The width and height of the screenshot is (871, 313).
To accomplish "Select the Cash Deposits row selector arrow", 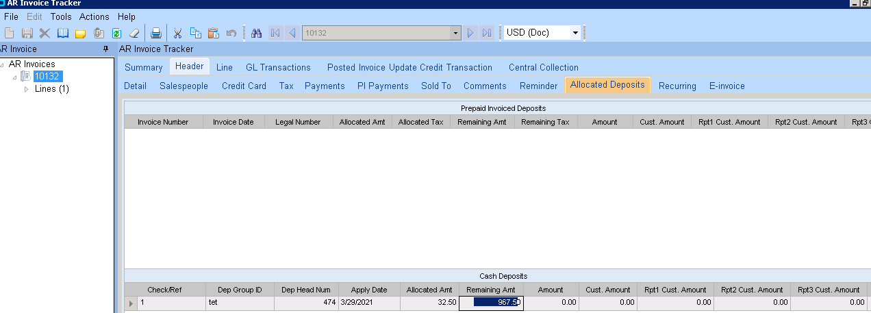I will click(131, 303).
